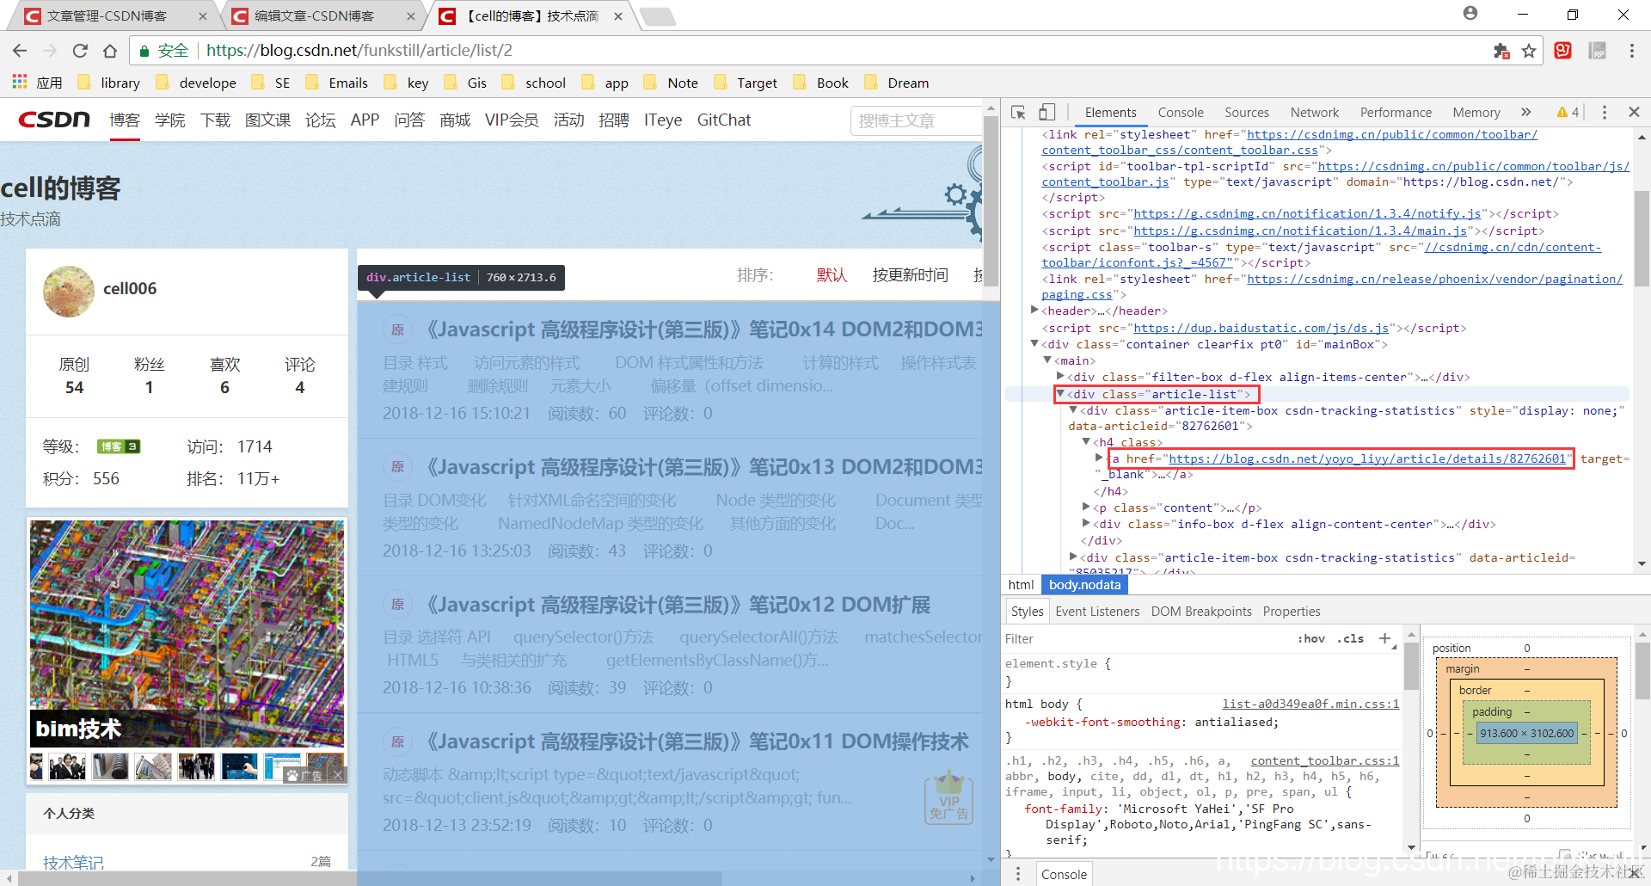Open a new browser tab
The height and width of the screenshot is (886, 1651).
click(x=658, y=16)
